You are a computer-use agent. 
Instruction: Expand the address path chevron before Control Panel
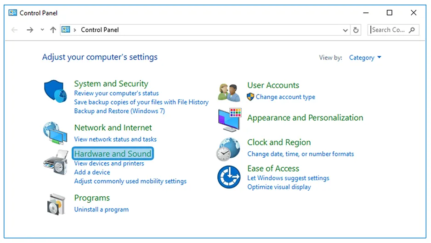click(75, 30)
